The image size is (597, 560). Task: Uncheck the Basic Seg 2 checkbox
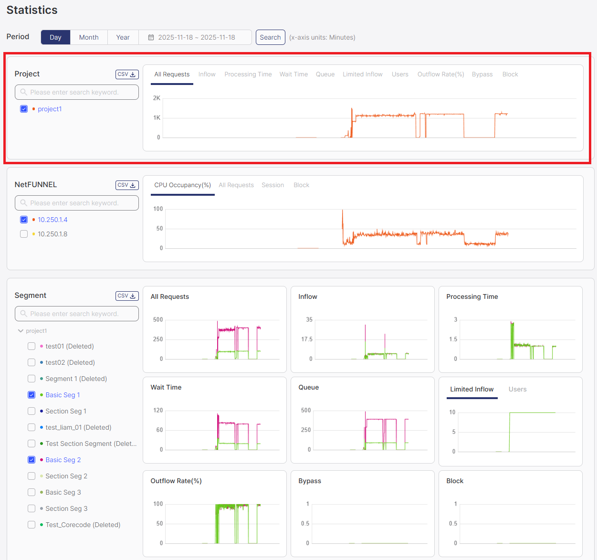click(x=31, y=460)
